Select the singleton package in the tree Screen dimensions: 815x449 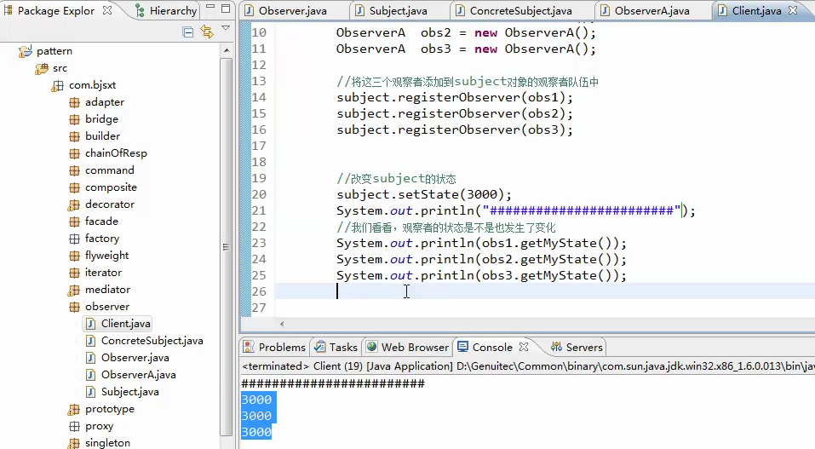click(x=107, y=443)
